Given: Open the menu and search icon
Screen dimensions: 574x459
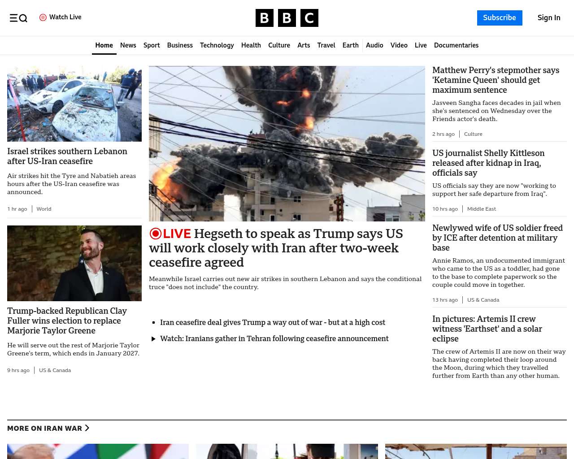Looking at the screenshot, I should [x=18, y=18].
